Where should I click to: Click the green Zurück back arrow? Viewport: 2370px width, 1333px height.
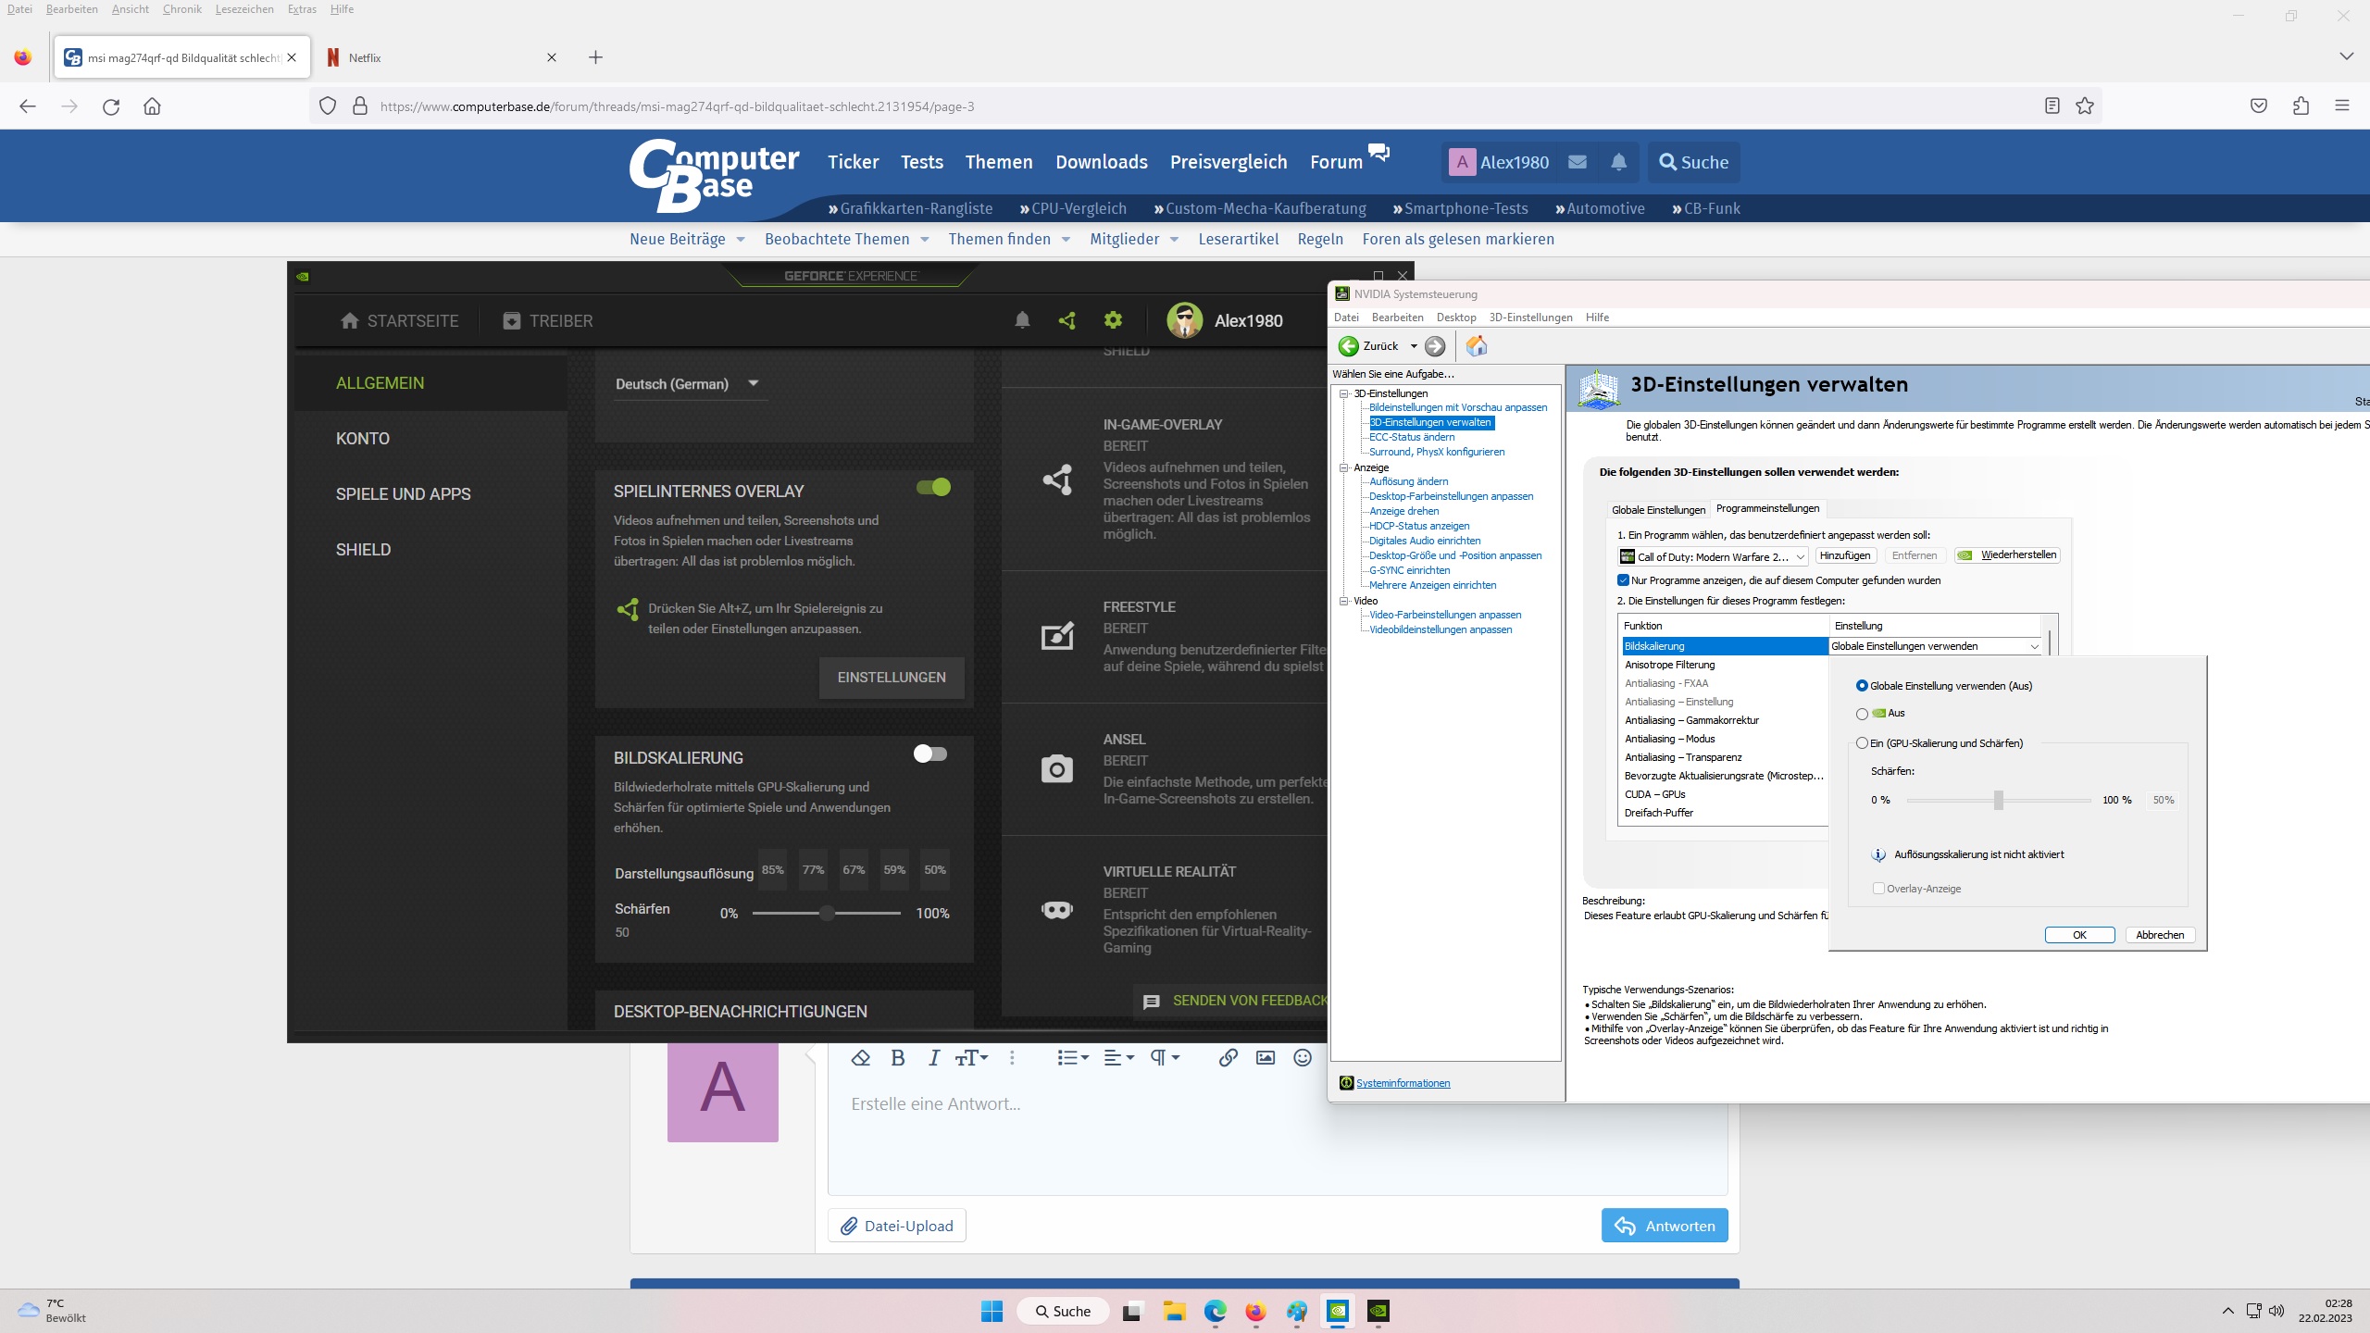tap(1349, 346)
